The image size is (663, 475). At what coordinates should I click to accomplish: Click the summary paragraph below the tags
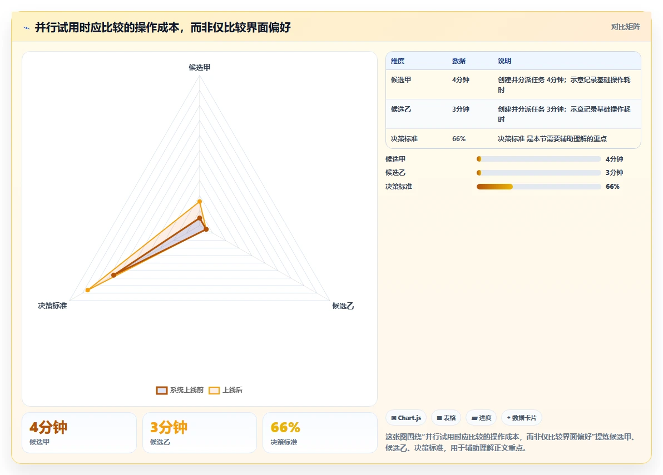click(512, 442)
